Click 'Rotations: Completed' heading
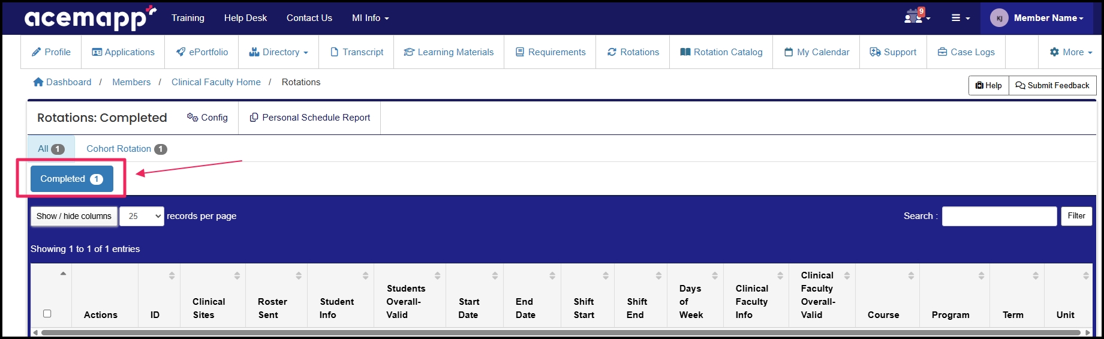Screen dimensions: 1104x339 tap(102, 118)
